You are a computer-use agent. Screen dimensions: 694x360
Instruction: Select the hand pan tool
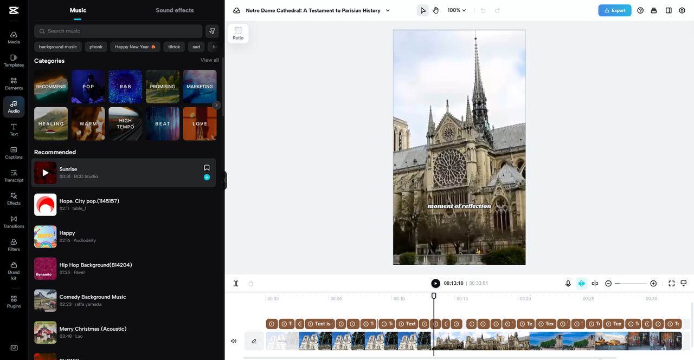(x=436, y=10)
